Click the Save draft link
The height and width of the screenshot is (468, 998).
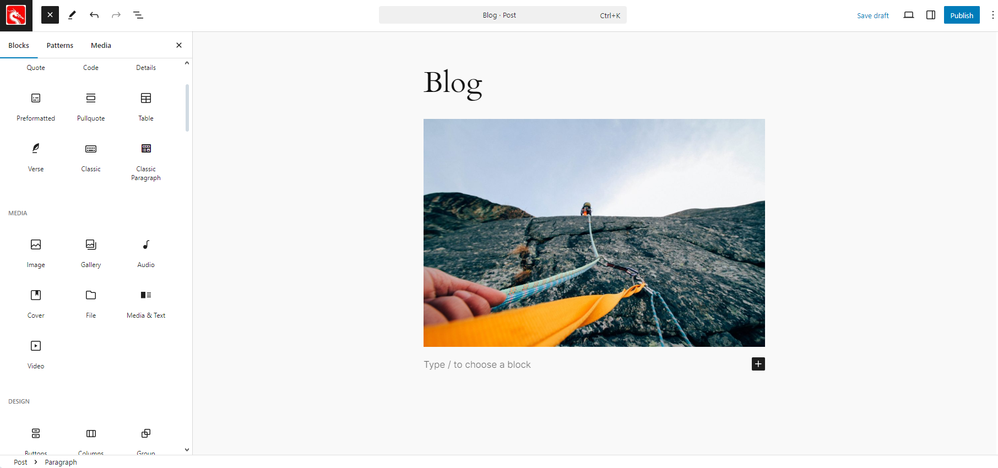point(873,15)
